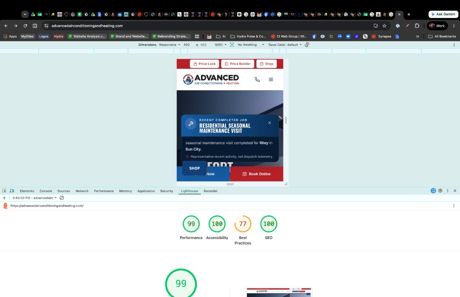The height and width of the screenshot is (297, 460).
Task: Click the browser forward arrow
Action: [16, 26]
